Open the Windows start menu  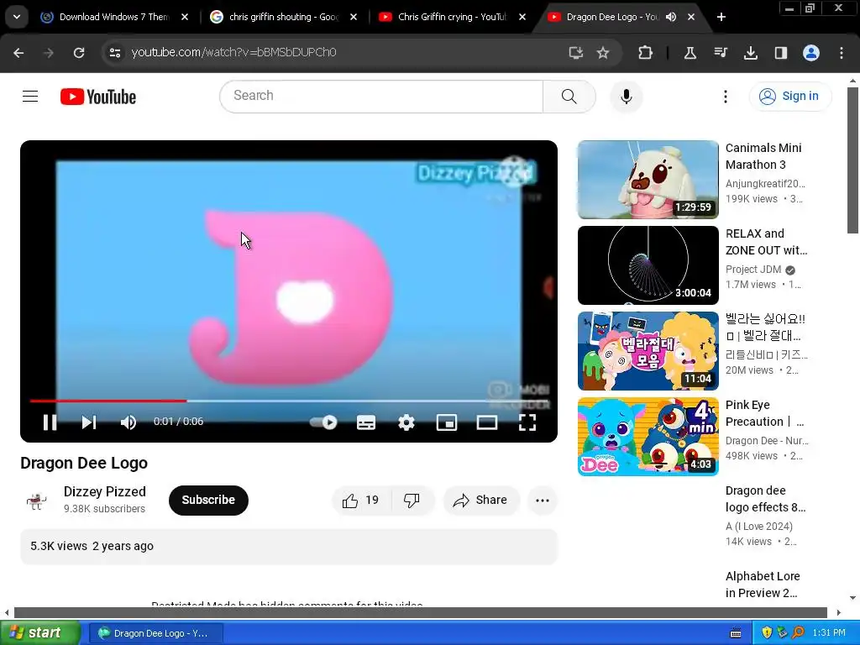click(x=40, y=633)
